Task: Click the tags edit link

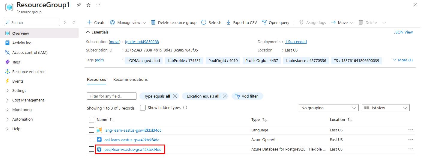Action: (99, 60)
